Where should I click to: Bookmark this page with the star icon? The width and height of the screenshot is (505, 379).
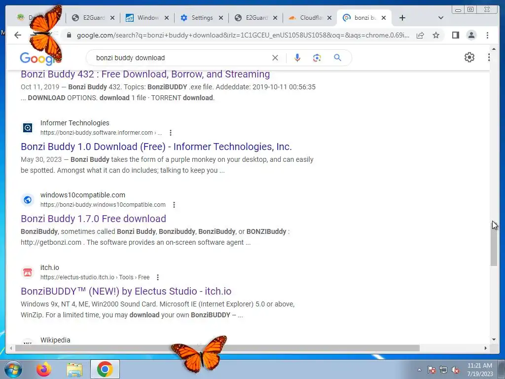[x=436, y=35]
